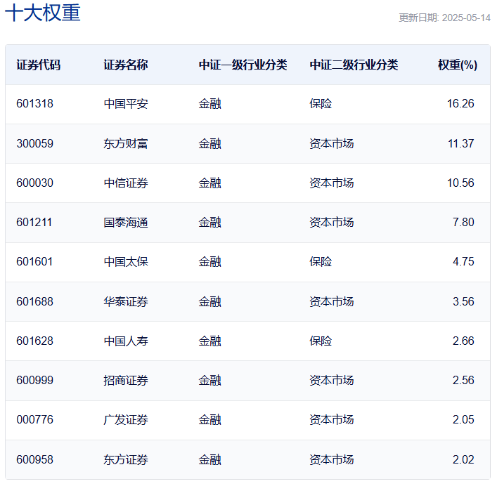497x486 pixels.
Task: Click 金融 in the 东方证券 row
Action: tap(209, 460)
